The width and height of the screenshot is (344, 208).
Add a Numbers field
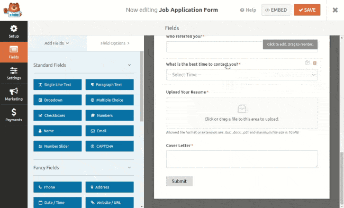coord(110,115)
